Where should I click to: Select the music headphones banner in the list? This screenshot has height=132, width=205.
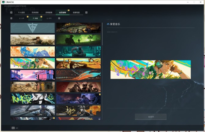click(x=32, y=63)
